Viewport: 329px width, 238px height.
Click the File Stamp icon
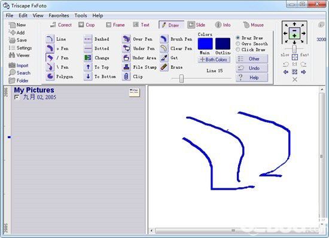click(x=126, y=67)
